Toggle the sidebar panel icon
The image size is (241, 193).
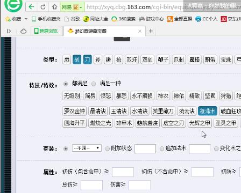click(9, 31)
